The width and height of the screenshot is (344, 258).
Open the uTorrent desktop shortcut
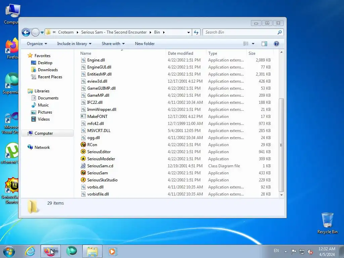click(x=10, y=153)
